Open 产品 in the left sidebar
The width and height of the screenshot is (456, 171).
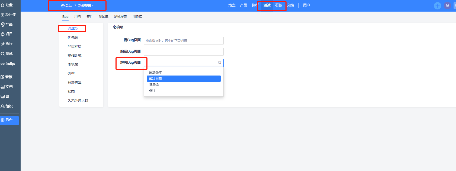click(7, 25)
